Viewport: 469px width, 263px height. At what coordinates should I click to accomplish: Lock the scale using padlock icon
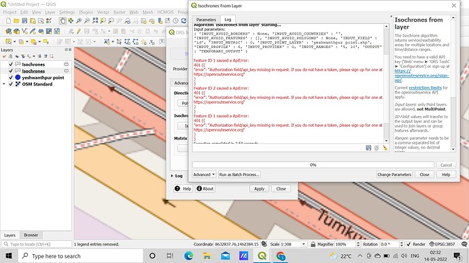(313, 244)
